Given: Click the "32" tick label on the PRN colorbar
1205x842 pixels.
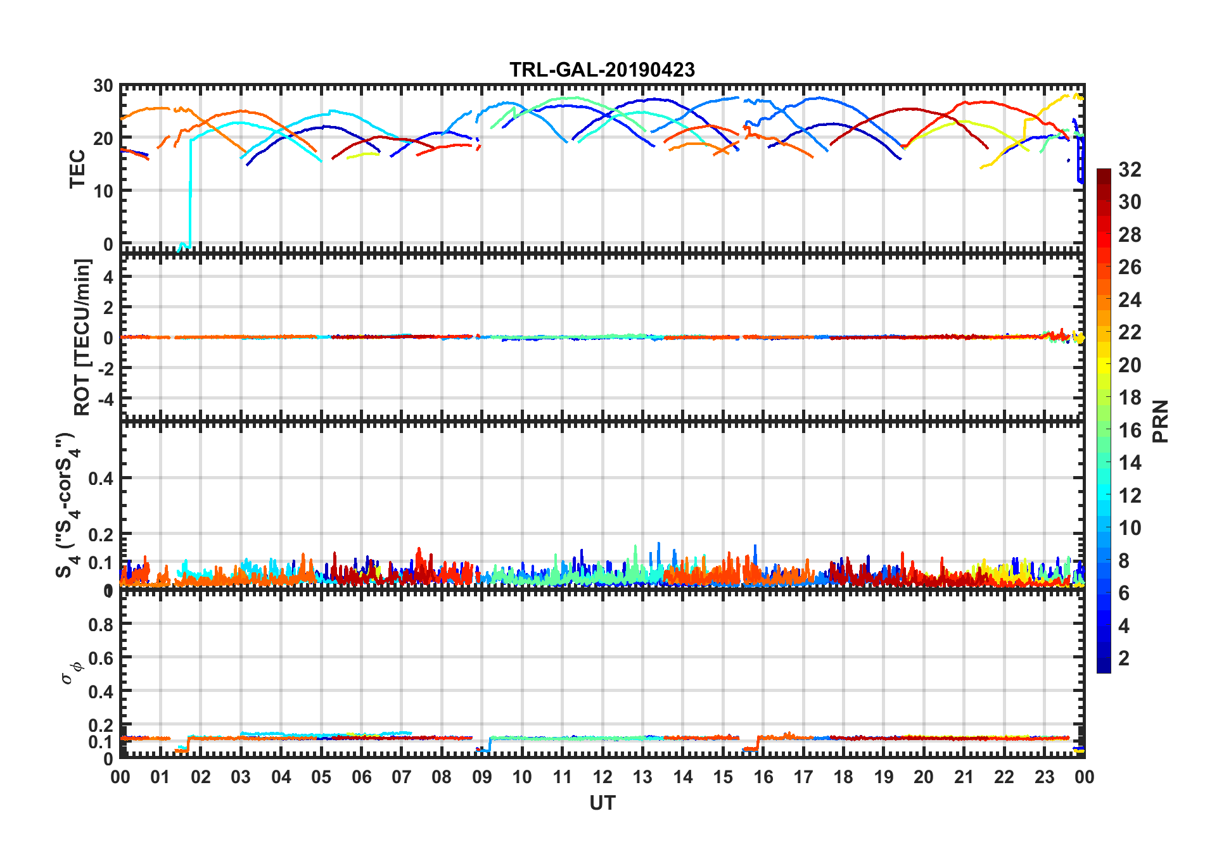Looking at the screenshot, I should point(1130,169).
